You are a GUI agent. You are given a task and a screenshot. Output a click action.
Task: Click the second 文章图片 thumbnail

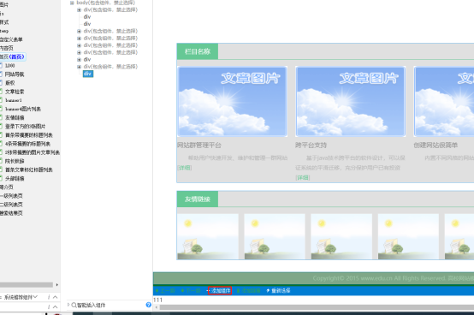point(350,102)
